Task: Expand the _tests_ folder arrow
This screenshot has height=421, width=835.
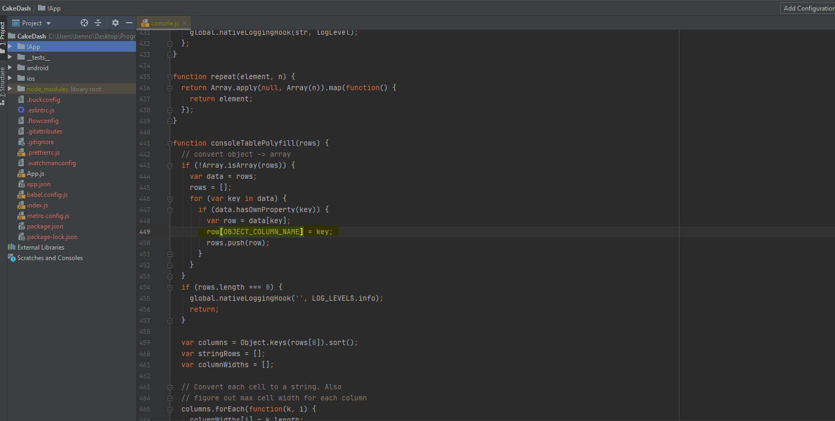Action: click(10, 57)
